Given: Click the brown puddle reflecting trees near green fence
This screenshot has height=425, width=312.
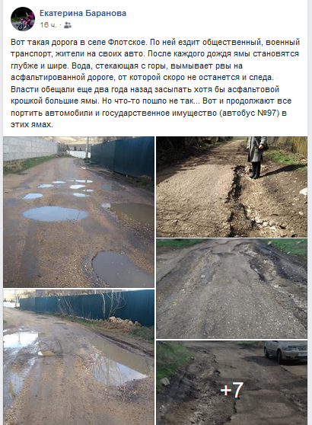Looking at the screenshot, I should click(119, 362).
